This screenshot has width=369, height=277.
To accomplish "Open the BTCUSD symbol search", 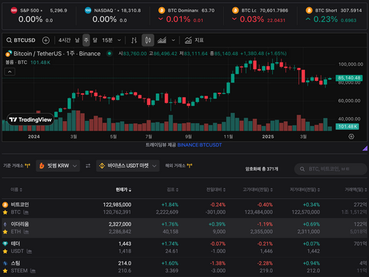I will click(21, 40).
